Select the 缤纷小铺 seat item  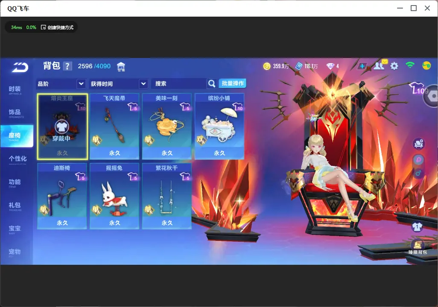(x=219, y=127)
